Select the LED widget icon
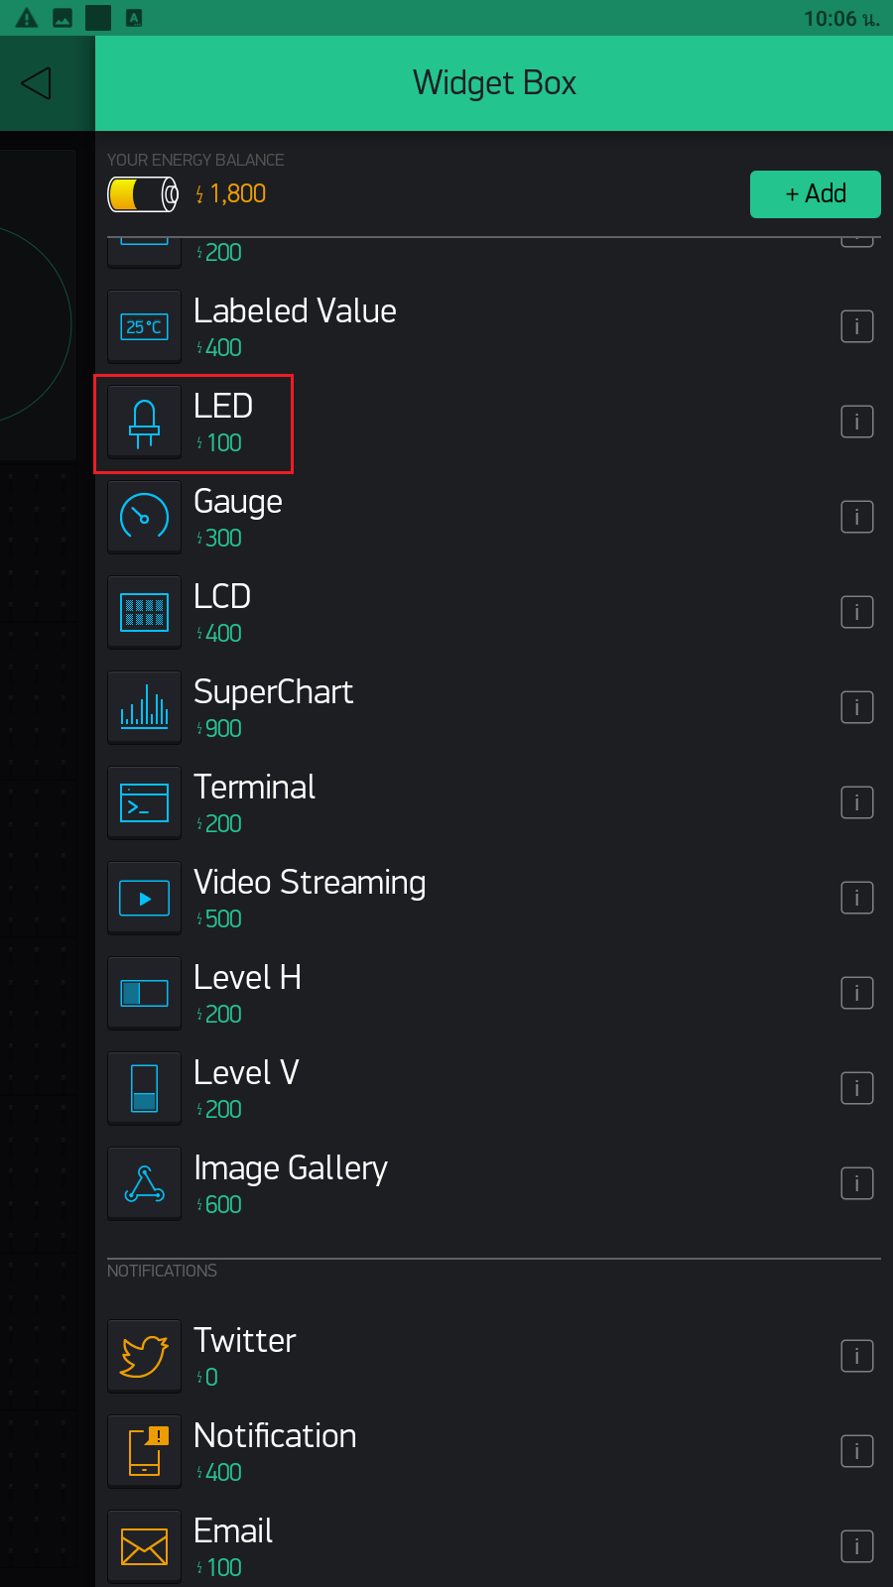The width and height of the screenshot is (893, 1587). (x=145, y=423)
